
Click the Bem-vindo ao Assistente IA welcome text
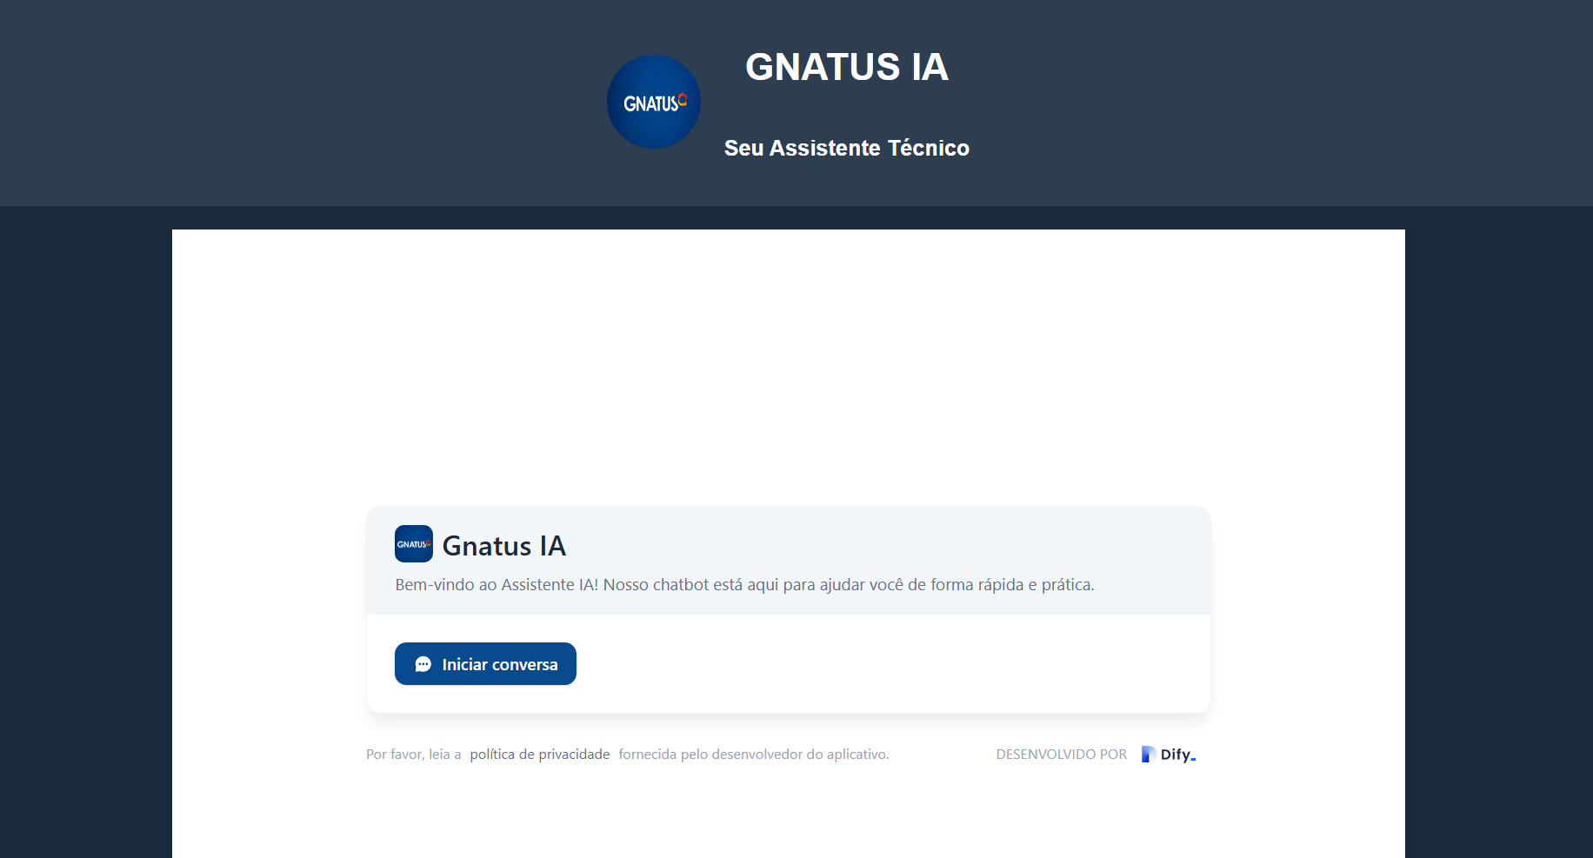coord(744,585)
